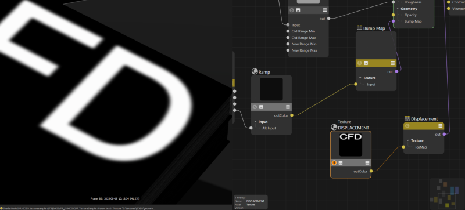Viewport: 465px width, 210px height.
Task: Open hamburger menu on Bump Map node
Action: tap(393, 63)
